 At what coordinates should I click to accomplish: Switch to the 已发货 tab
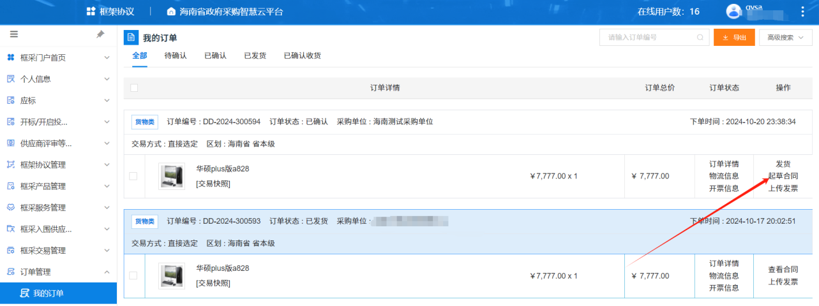(255, 55)
